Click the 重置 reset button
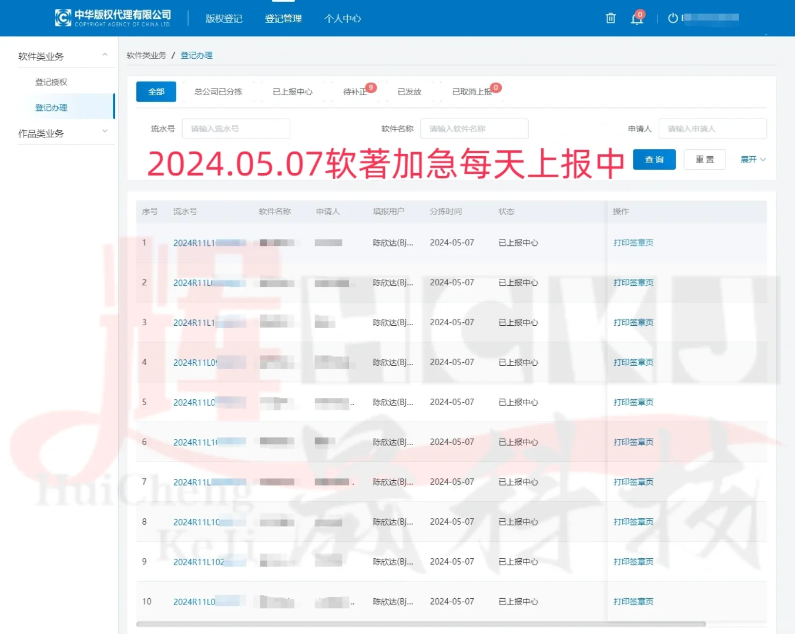Viewport: 795px width, 634px height. [x=704, y=159]
